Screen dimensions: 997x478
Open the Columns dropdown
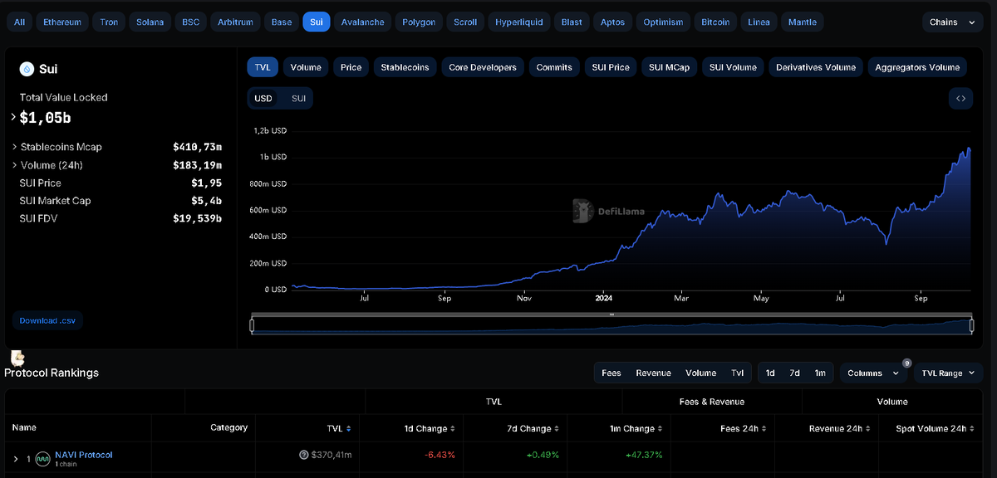coord(872,373)
